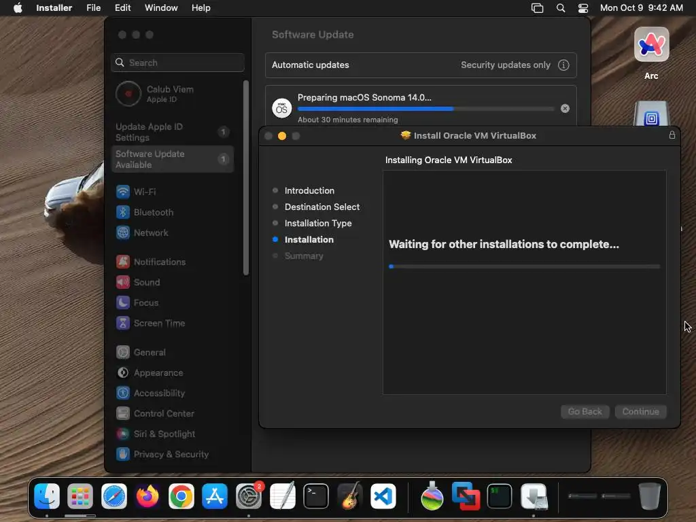Select Network in the Settings sidebar
Viewport: 696px width, 522px height.
tap(173, 232)
